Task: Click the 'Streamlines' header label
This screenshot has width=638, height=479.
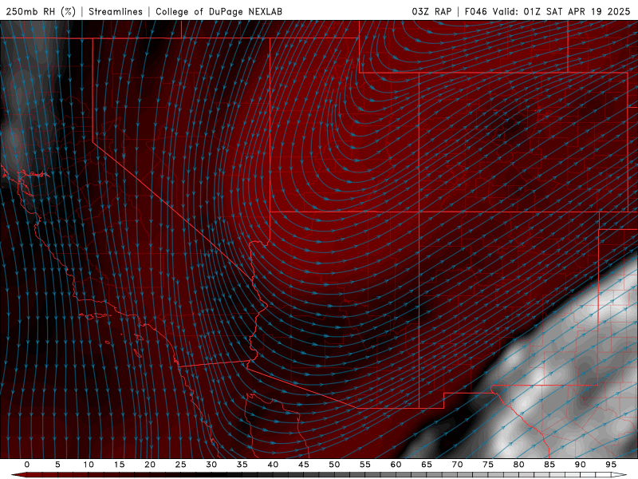Action: pyautogui.click(x=116, y=12)
